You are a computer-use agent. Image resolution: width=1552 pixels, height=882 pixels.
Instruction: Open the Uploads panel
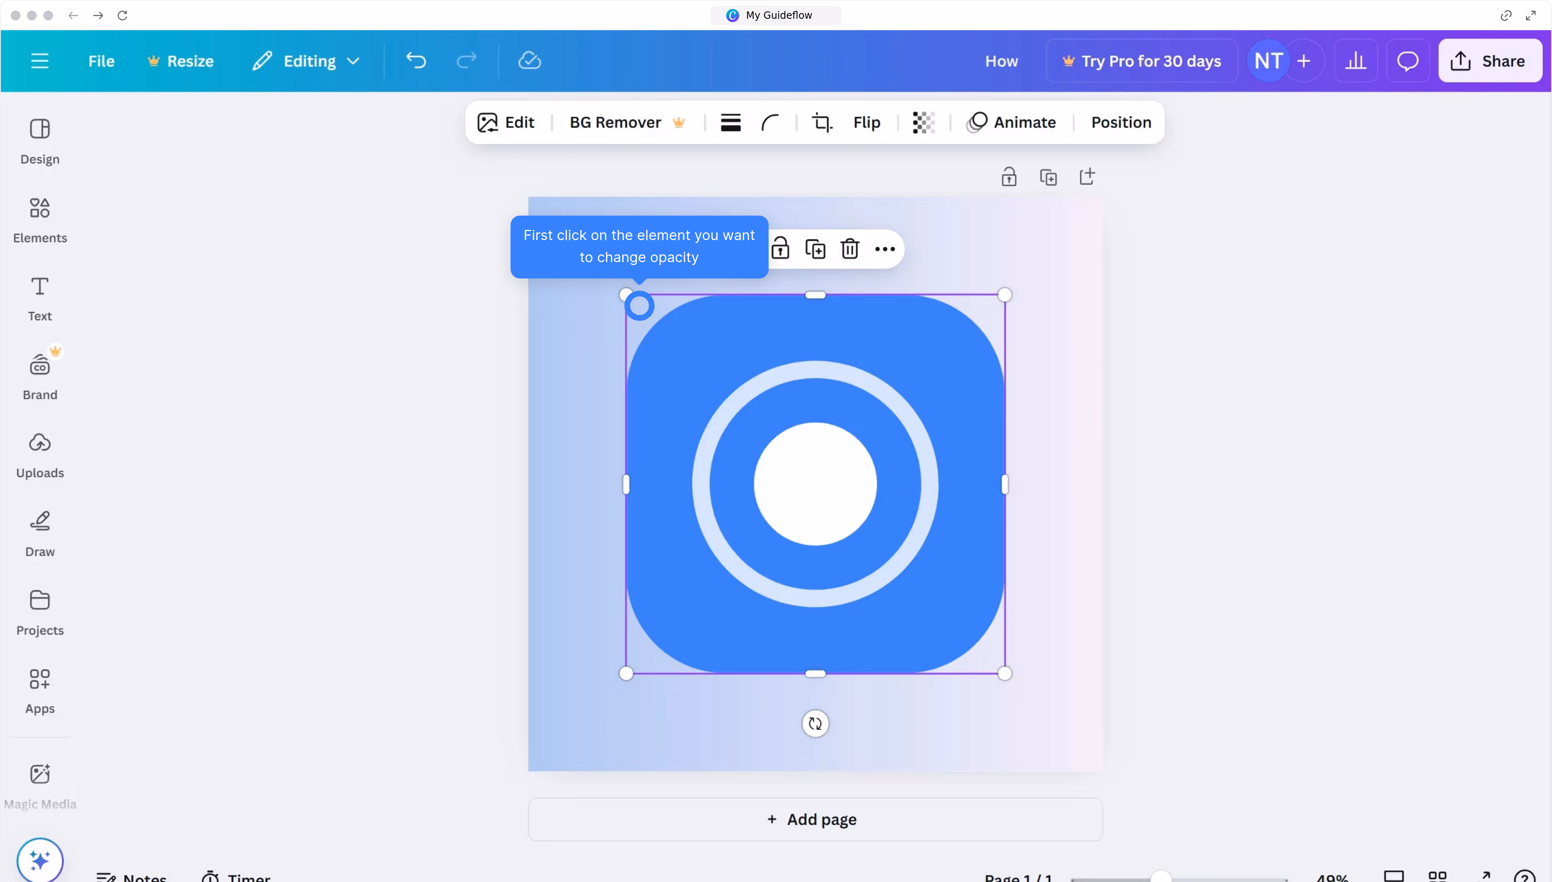point(40,455)
